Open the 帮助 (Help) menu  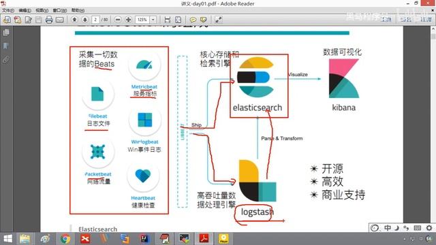click(78, 11)
